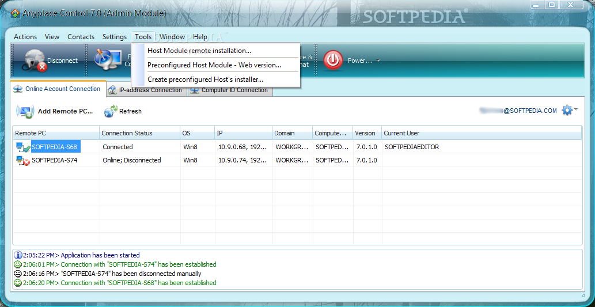
Task: Sort by Domain column header
Action: click(x=293, y=133)
